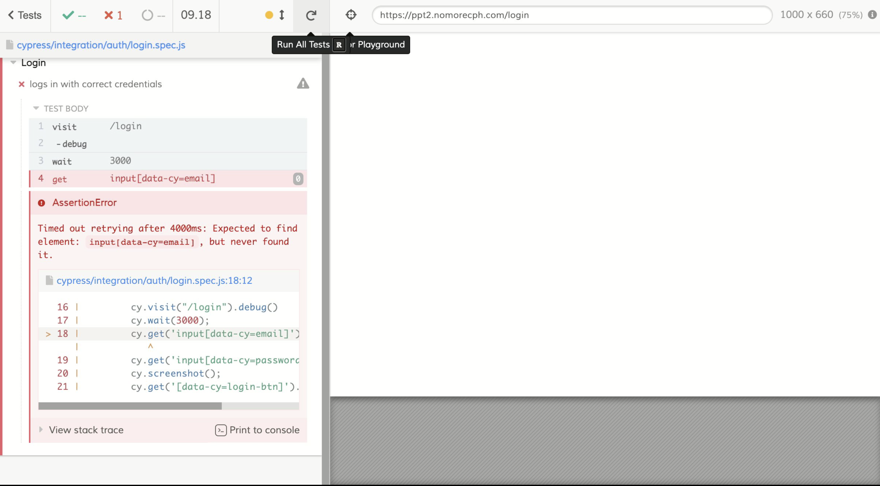880x486 pixels.
Task: Click the red error exclamation icon
Action: [41, 203]
